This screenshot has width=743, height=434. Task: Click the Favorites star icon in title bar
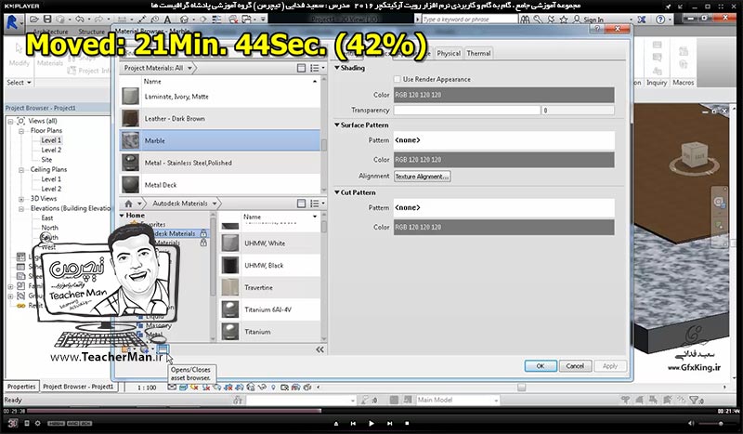tap(564, 20)
